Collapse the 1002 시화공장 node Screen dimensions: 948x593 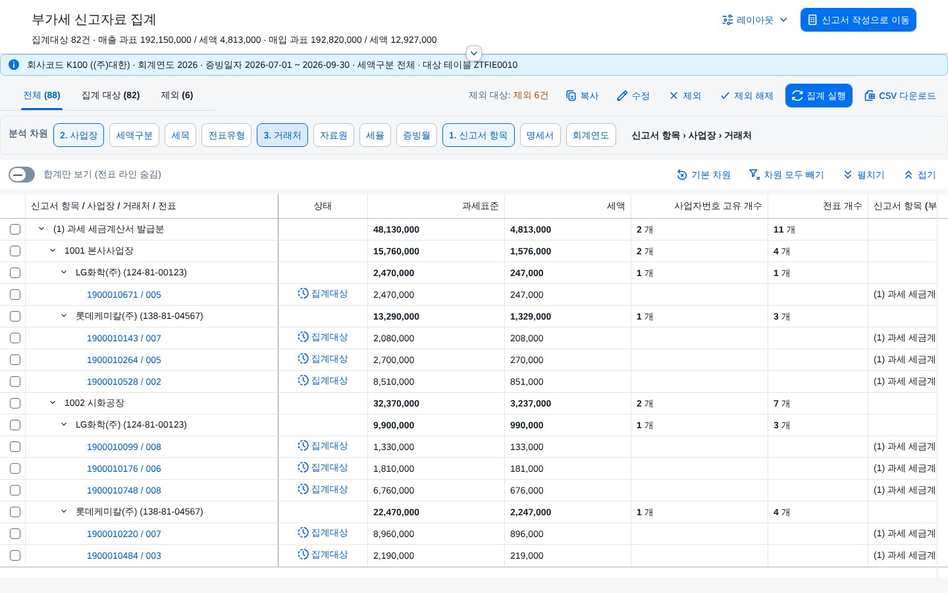(53, 403)
